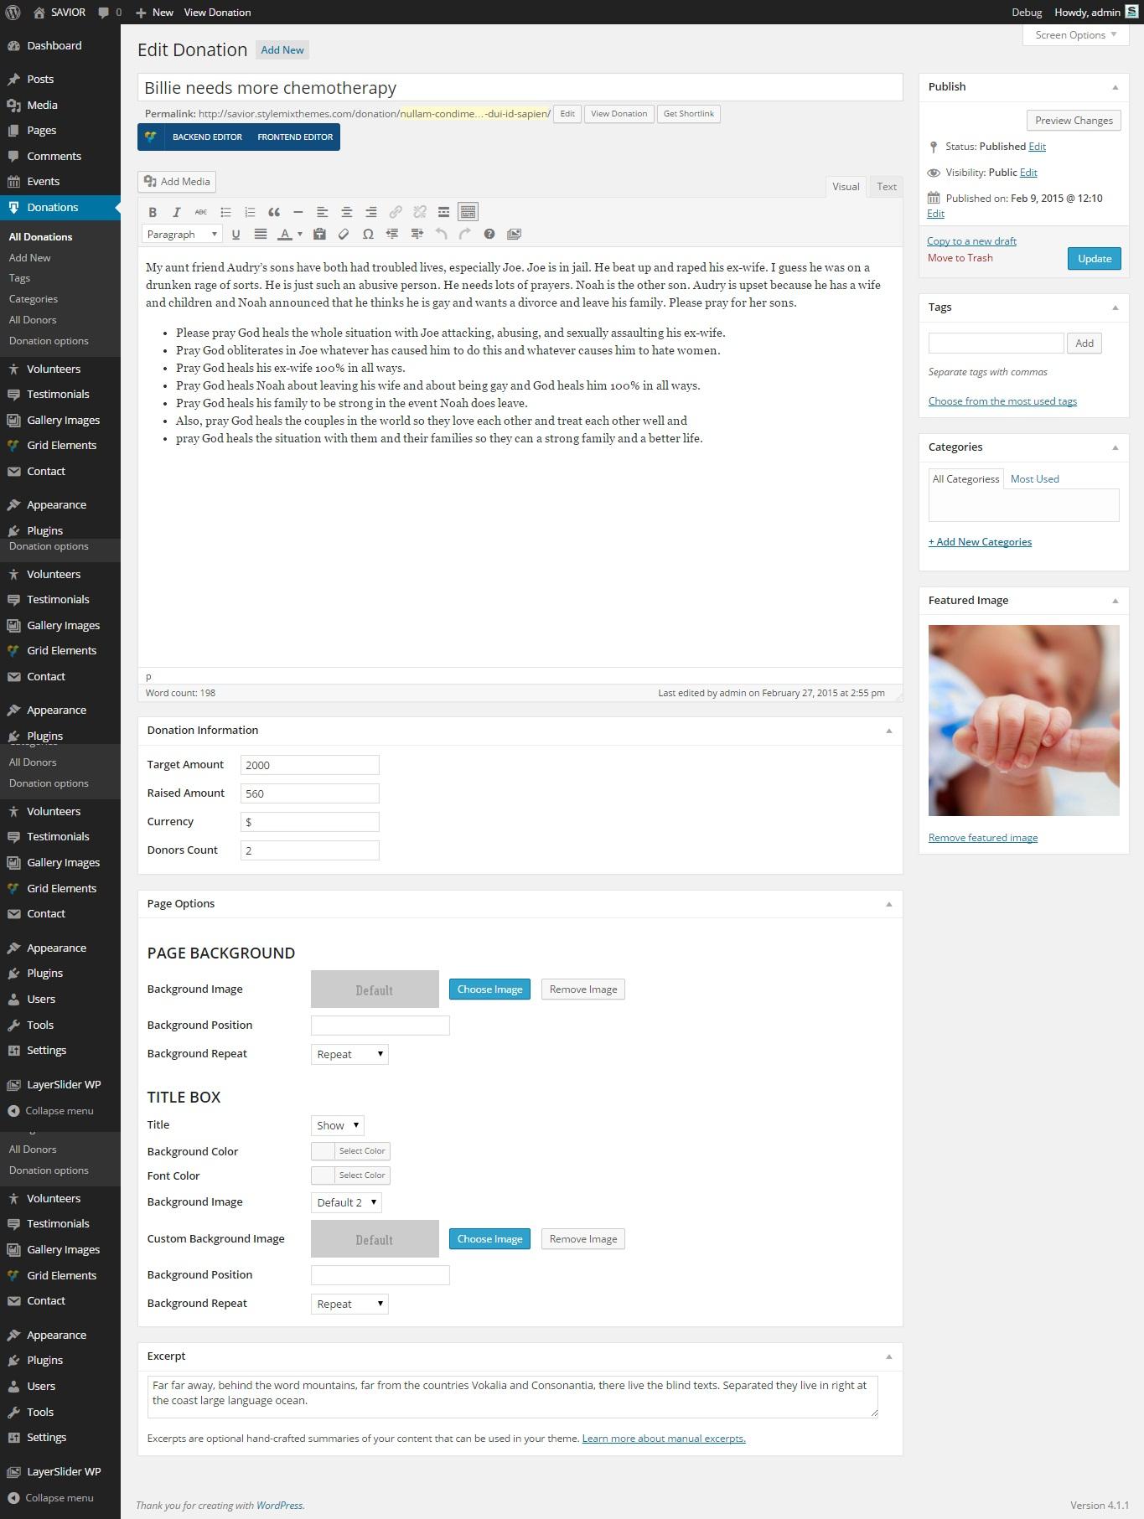Add tag with the Add button

point(1084,344)
